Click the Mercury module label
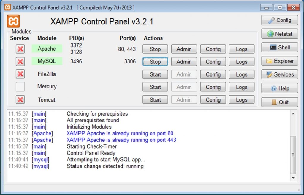This screenshot has width=304, height=195. [47, 87]
